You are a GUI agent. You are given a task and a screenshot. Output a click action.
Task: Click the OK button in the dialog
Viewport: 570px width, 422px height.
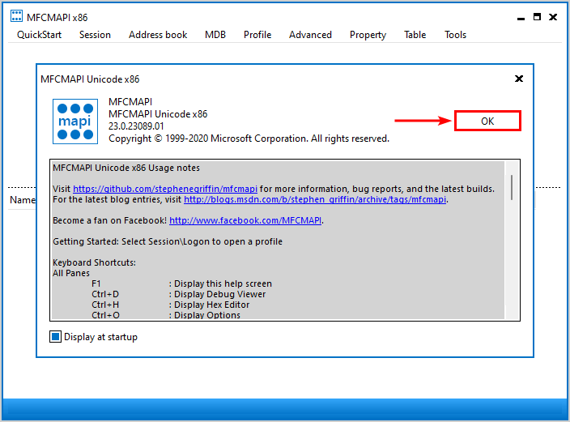point(487,121)
